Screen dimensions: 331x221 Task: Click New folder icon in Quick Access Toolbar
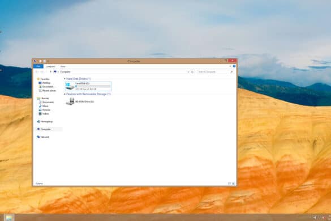click(x=45, y=61)
